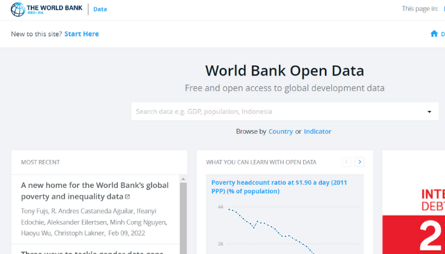Click the 'This page in:' label

point(420,9)
